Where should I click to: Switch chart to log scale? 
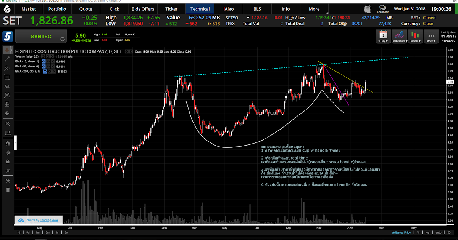point(427,232)
